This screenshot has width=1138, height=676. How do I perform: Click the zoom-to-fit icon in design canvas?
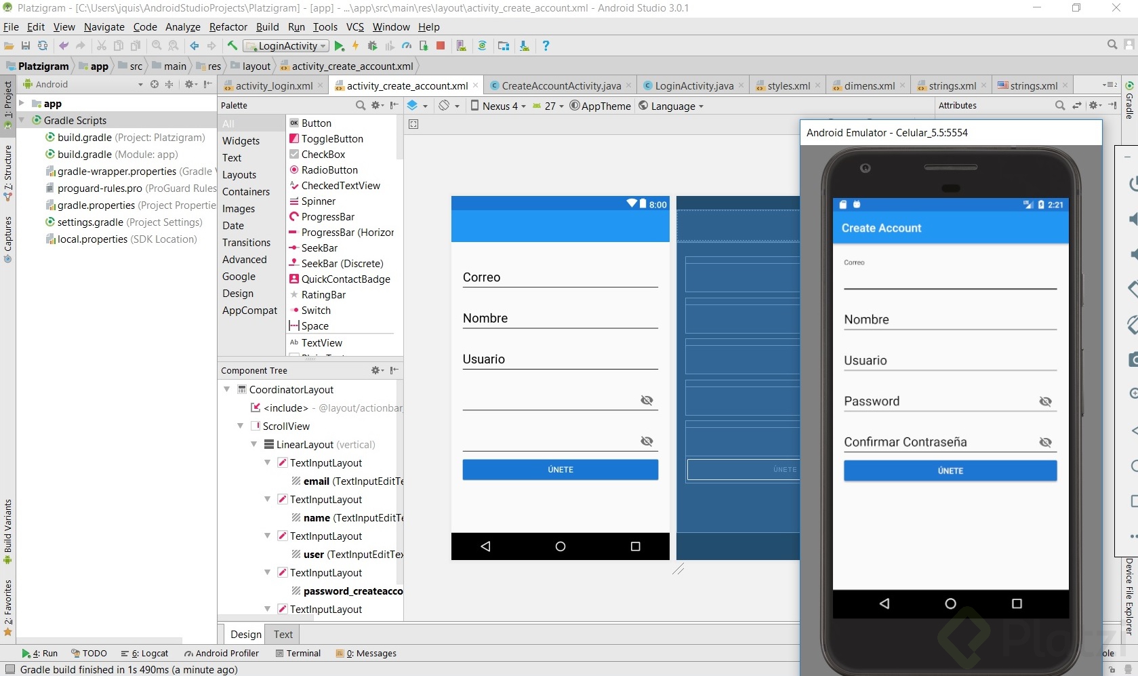(413, 124)
